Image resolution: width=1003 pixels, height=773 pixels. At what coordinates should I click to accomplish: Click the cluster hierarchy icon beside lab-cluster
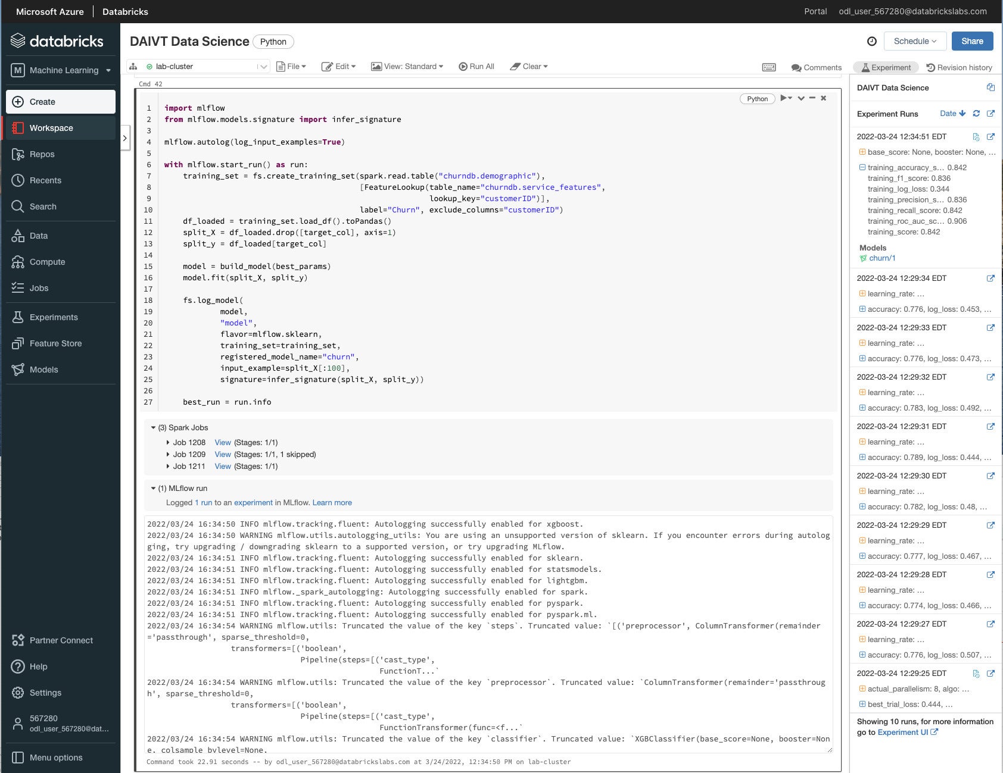pyautogui.click(x=133, y=67)
